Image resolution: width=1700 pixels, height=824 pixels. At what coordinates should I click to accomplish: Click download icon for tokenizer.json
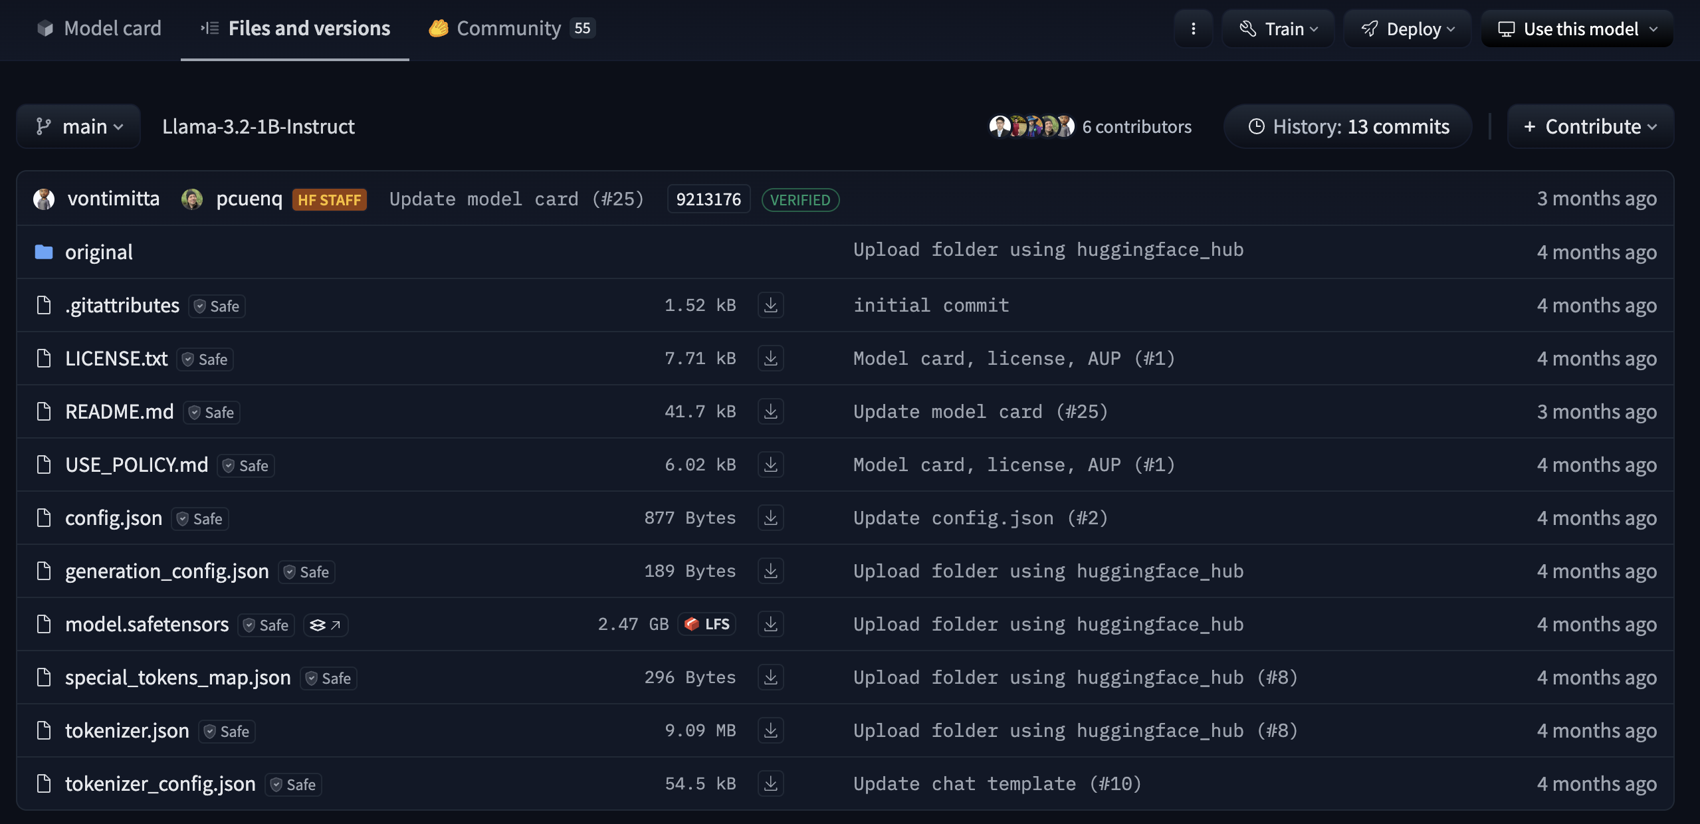click(770, 730)
